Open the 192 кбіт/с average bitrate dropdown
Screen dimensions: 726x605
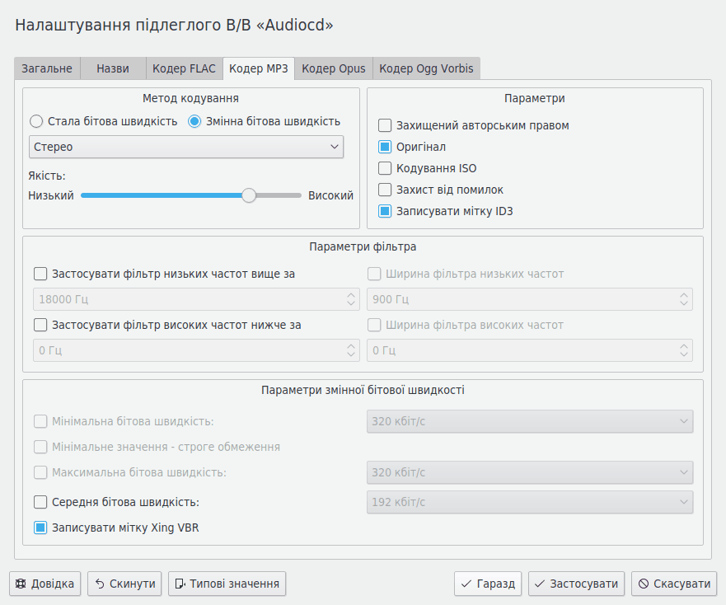(x=529, y=502)
